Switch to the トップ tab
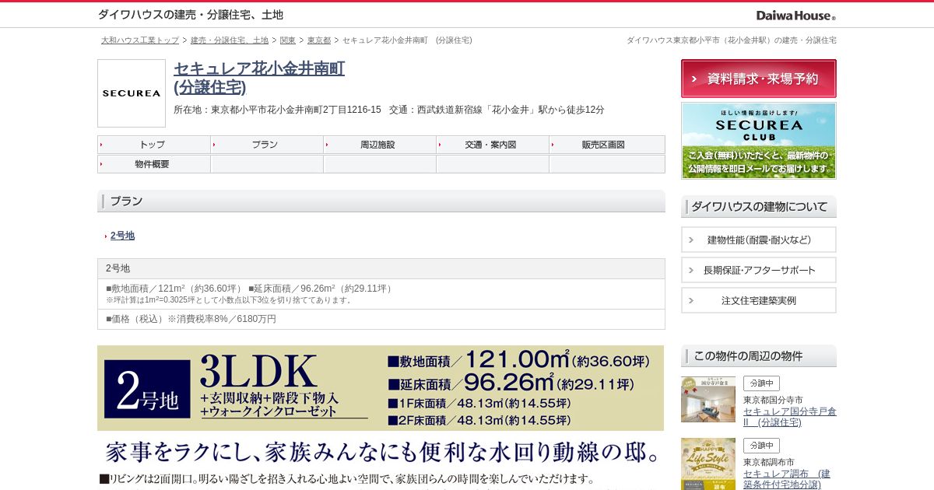This screenshot has width=934, height=490. (x=154, y=145)
